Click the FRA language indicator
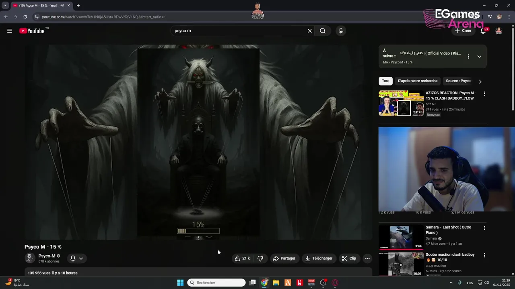Viewport: 515px width, 289px height. (x=470, y=283)
